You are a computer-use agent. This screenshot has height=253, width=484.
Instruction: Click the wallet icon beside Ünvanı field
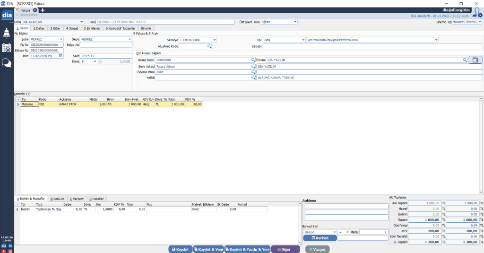(x=475, y=60)
